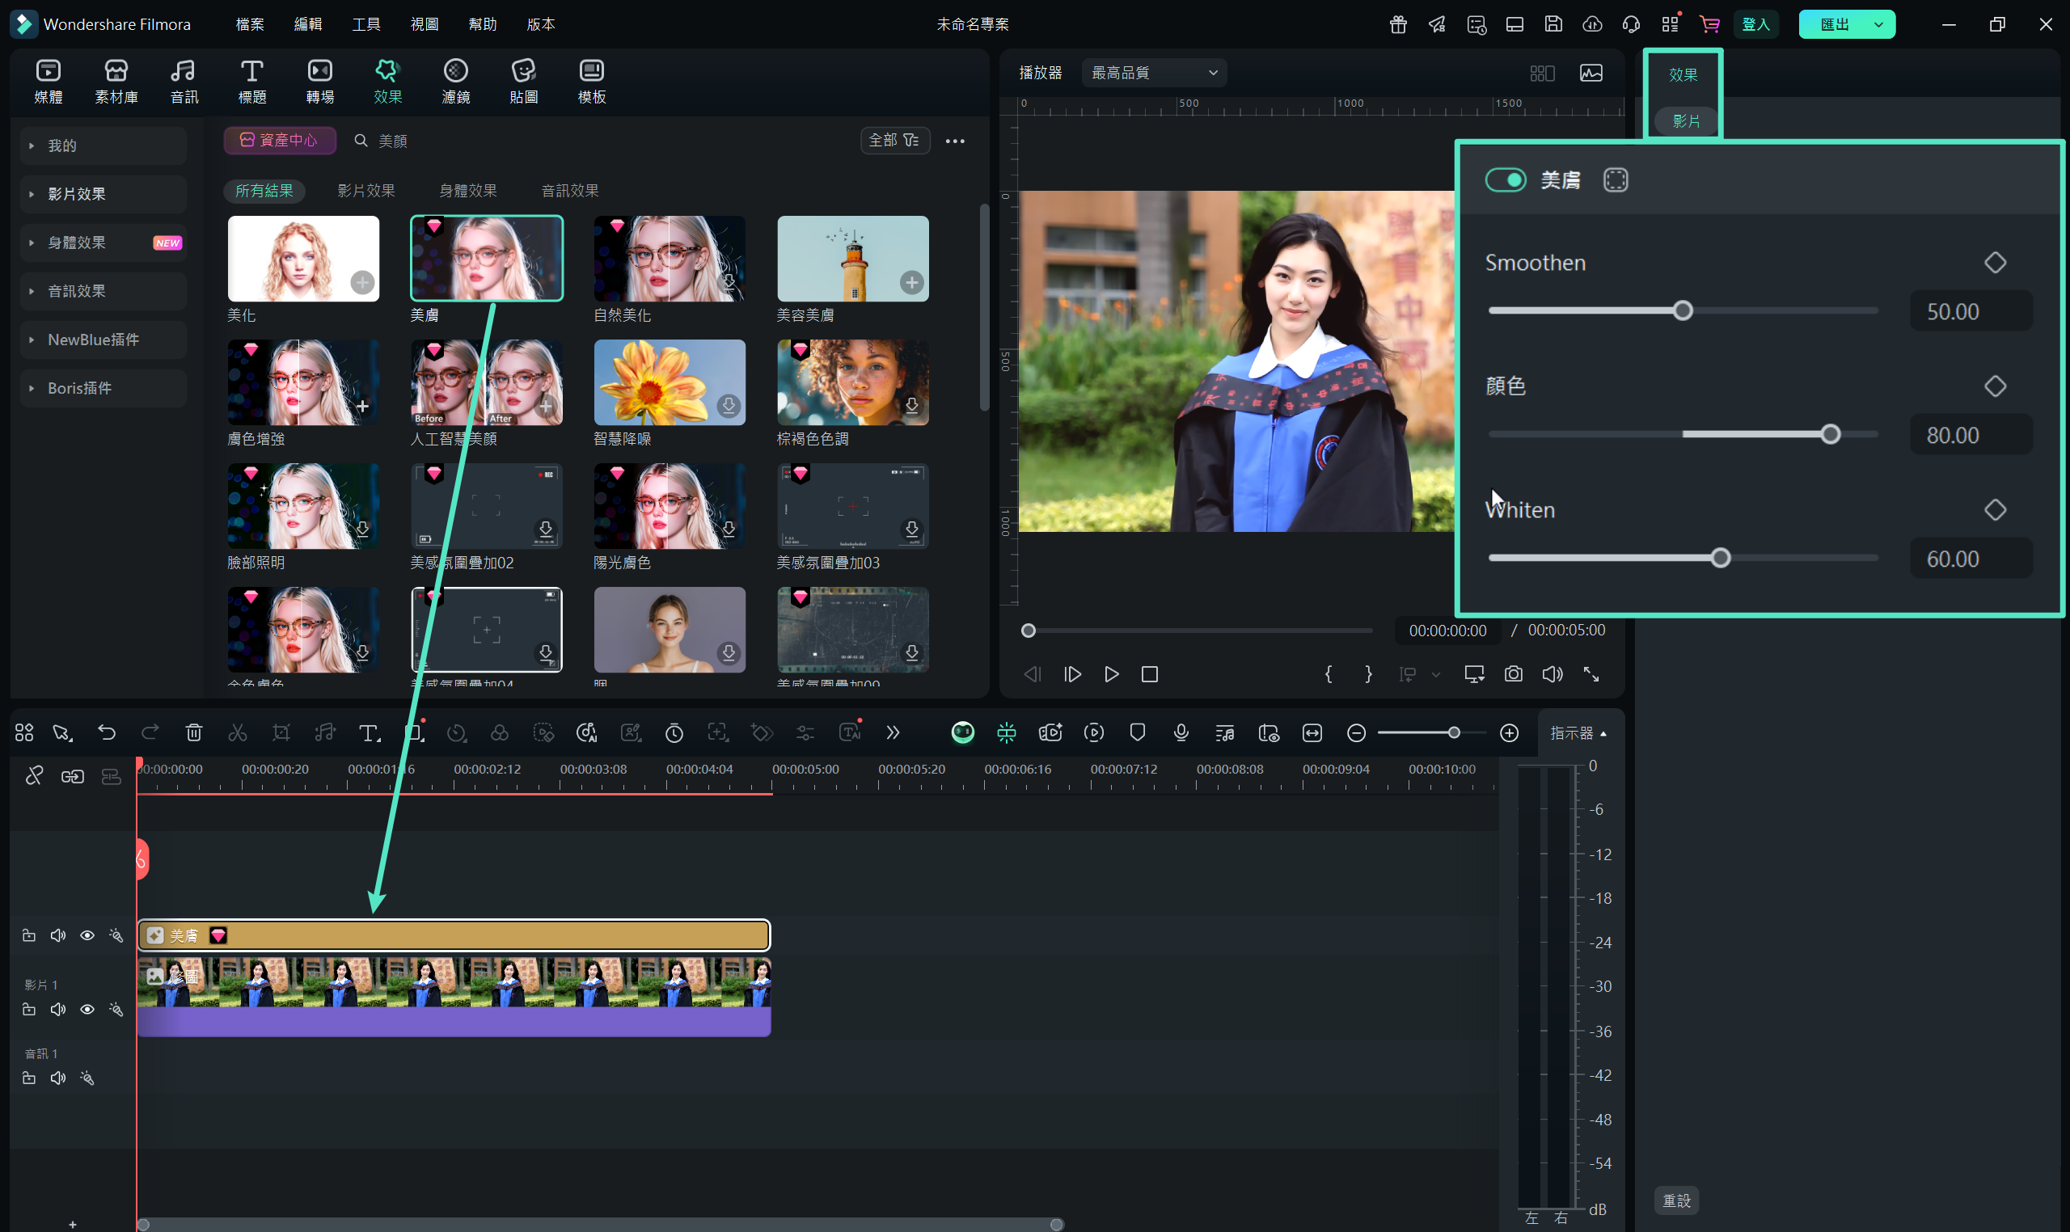Click the delete trash icon

tap(193, 732)
